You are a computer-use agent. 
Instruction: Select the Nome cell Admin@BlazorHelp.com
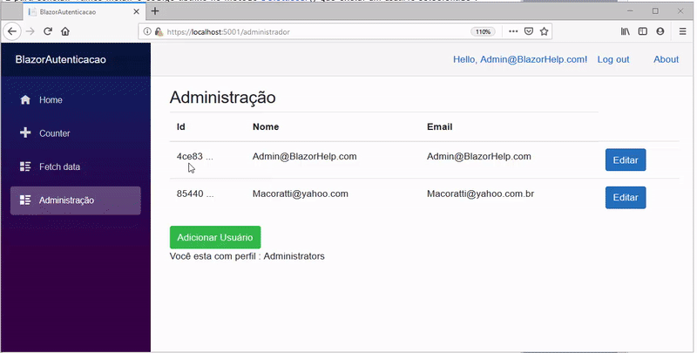[x=304, y=157]
